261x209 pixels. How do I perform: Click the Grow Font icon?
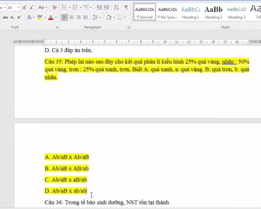25,7
